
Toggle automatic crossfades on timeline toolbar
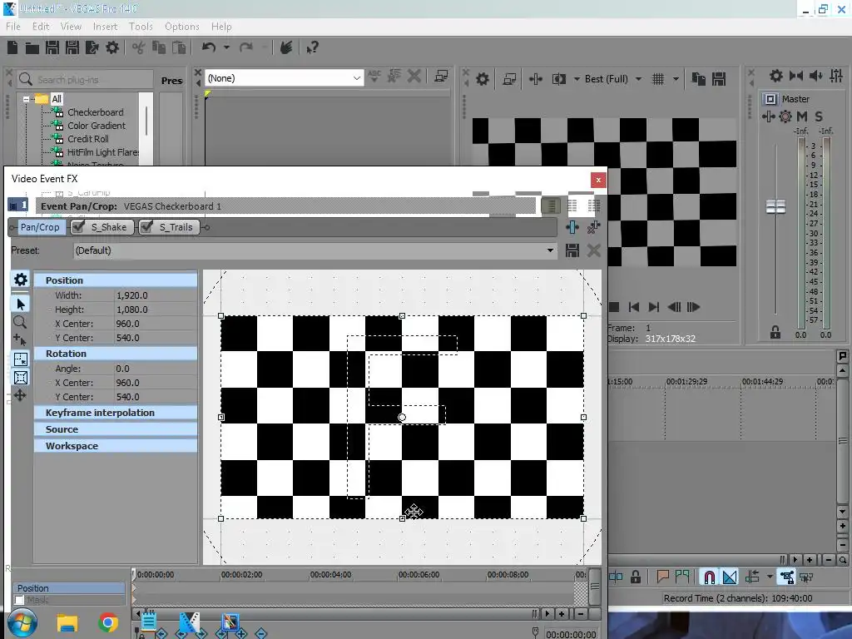[730, 577]
